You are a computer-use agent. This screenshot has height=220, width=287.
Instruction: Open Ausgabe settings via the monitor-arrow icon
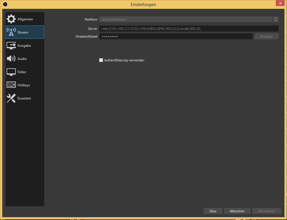(11, 46)
